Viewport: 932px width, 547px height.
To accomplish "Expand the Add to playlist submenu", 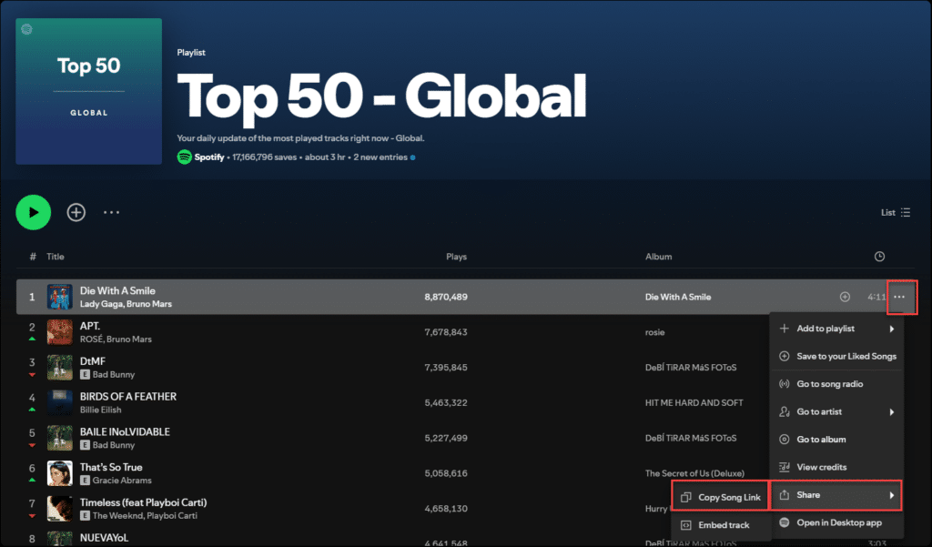I will 837,329.
